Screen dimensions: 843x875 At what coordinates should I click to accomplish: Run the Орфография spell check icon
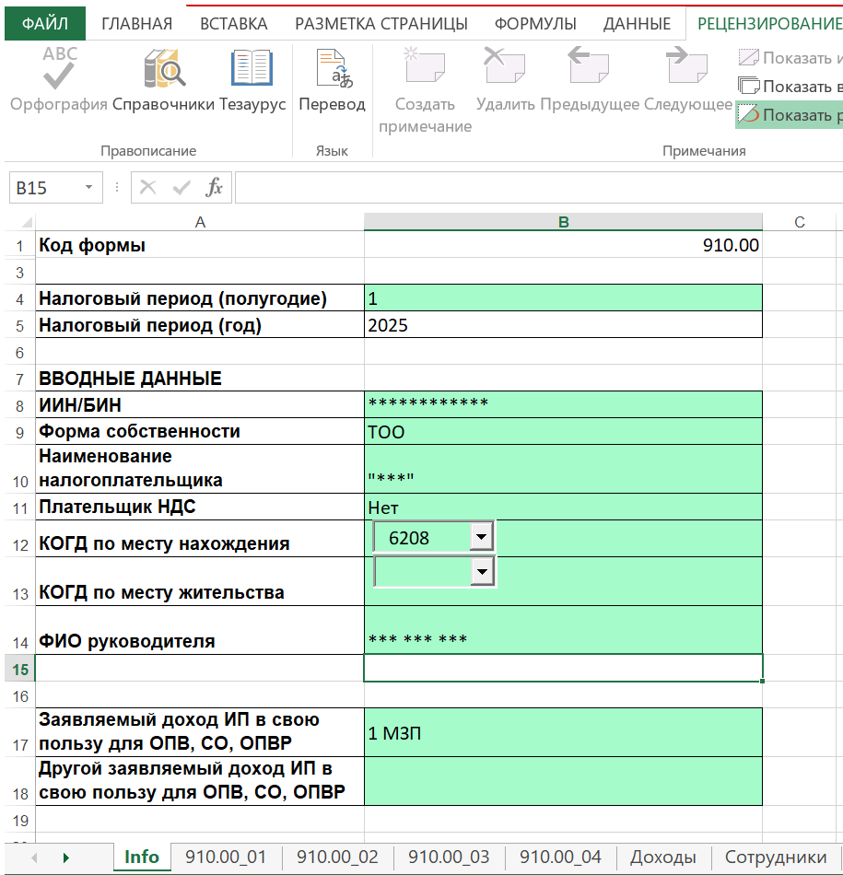click(x=59, y=69)
